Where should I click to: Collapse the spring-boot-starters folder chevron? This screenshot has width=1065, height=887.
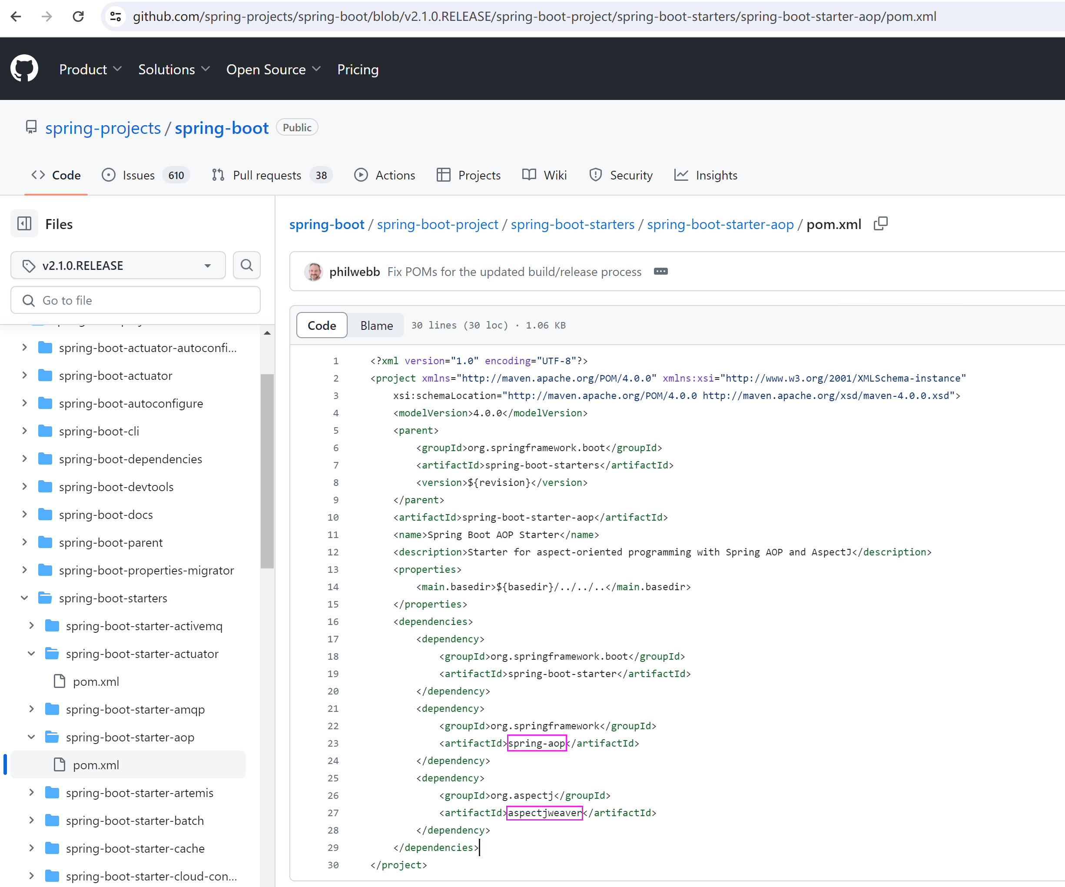click(x=24, y=598)
